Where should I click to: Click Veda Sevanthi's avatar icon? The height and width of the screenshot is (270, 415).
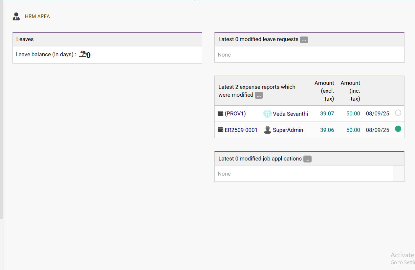[267, 114]
